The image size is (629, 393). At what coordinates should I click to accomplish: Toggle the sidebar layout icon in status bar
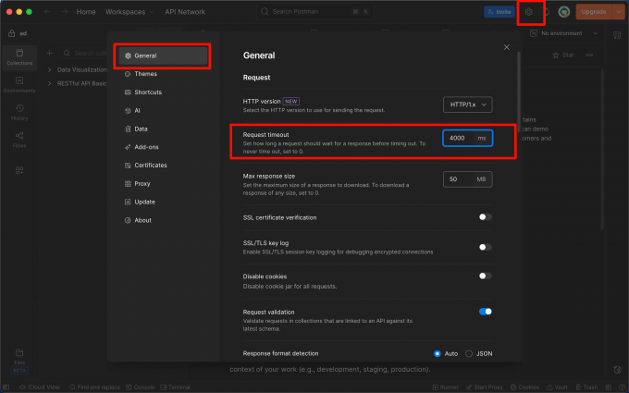[x=6, y=387]
